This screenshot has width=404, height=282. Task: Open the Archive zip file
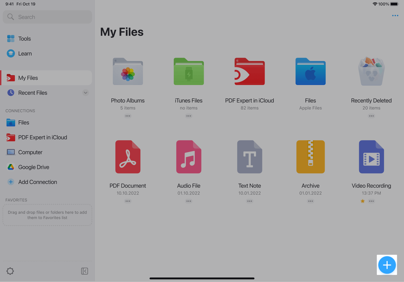click(x=310, y=157)
